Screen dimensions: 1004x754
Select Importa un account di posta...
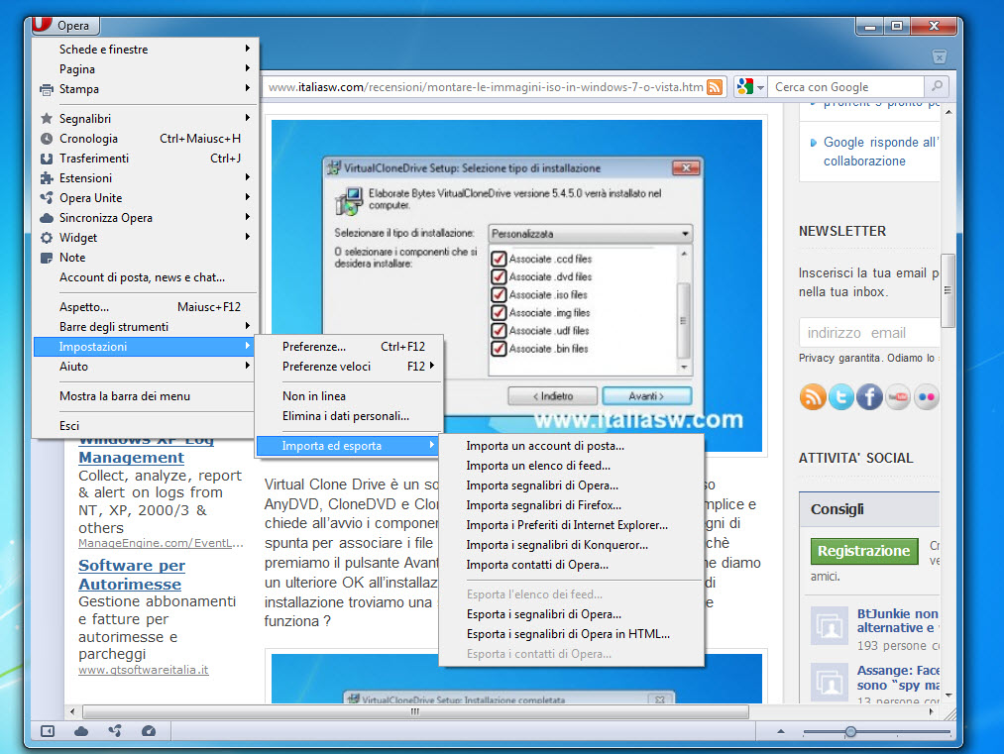[571, 446]
